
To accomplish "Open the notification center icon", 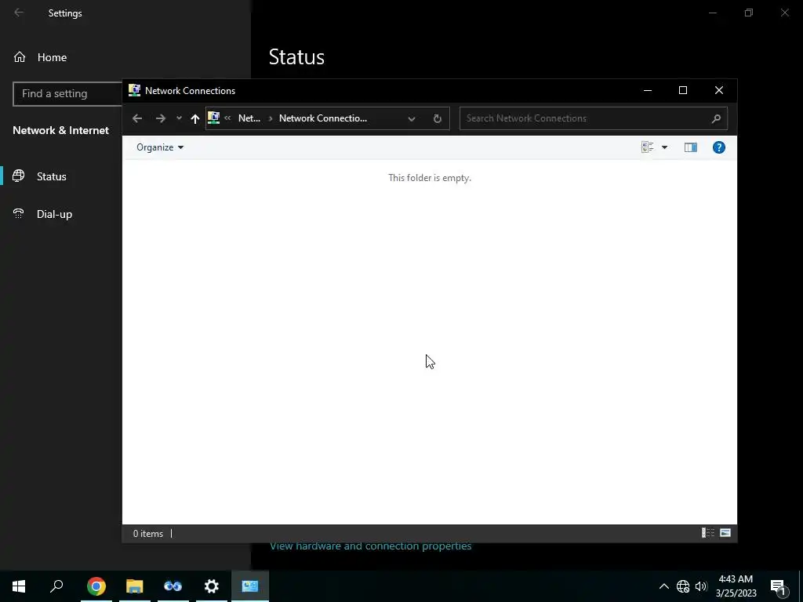I will 778,586.
